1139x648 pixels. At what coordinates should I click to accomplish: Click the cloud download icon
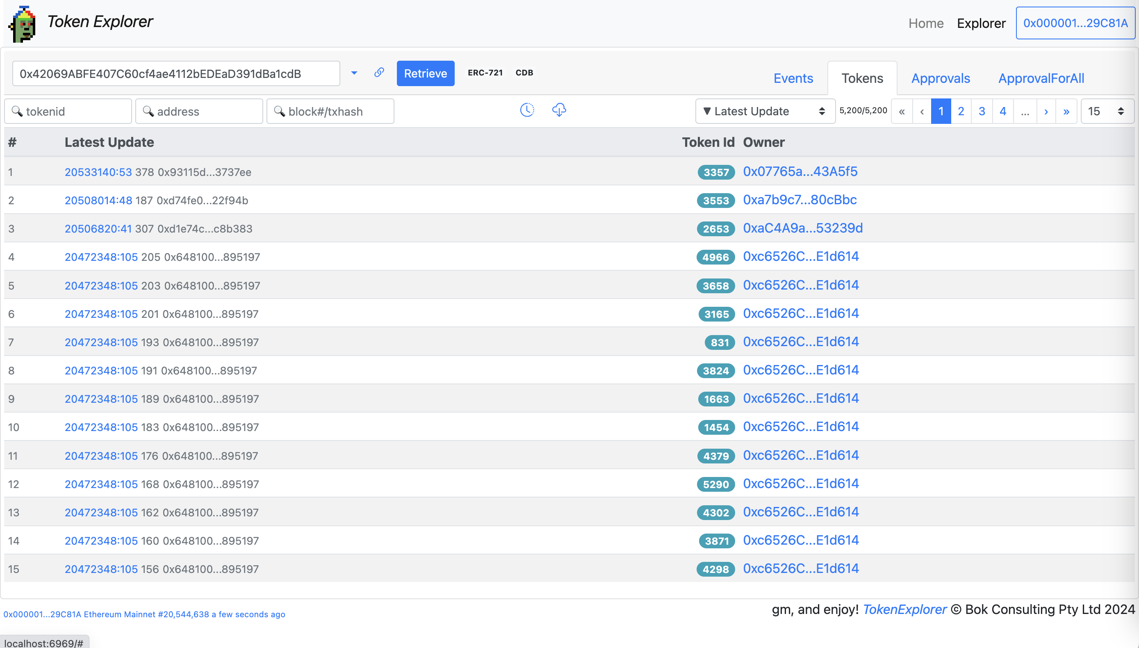tap(559, 110)
